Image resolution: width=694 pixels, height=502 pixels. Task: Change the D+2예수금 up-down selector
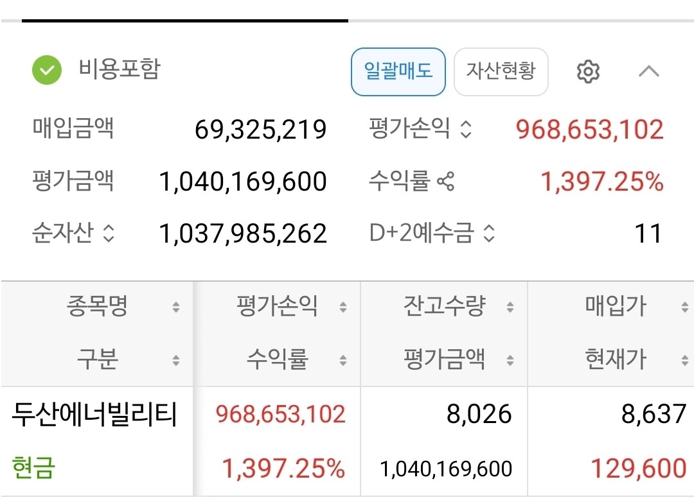tap(488, 233)
